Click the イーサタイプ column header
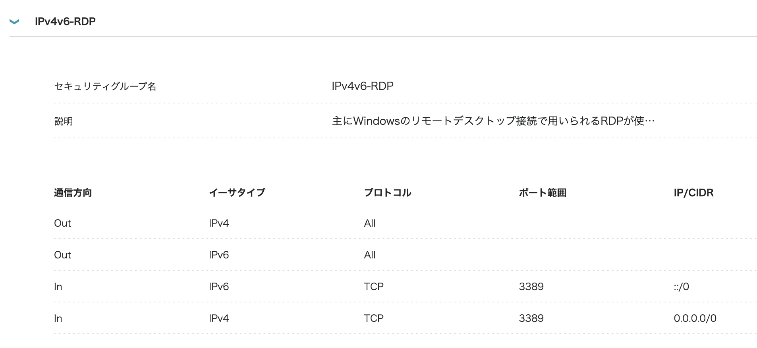757x348 pixels. [x=237, y=193]
